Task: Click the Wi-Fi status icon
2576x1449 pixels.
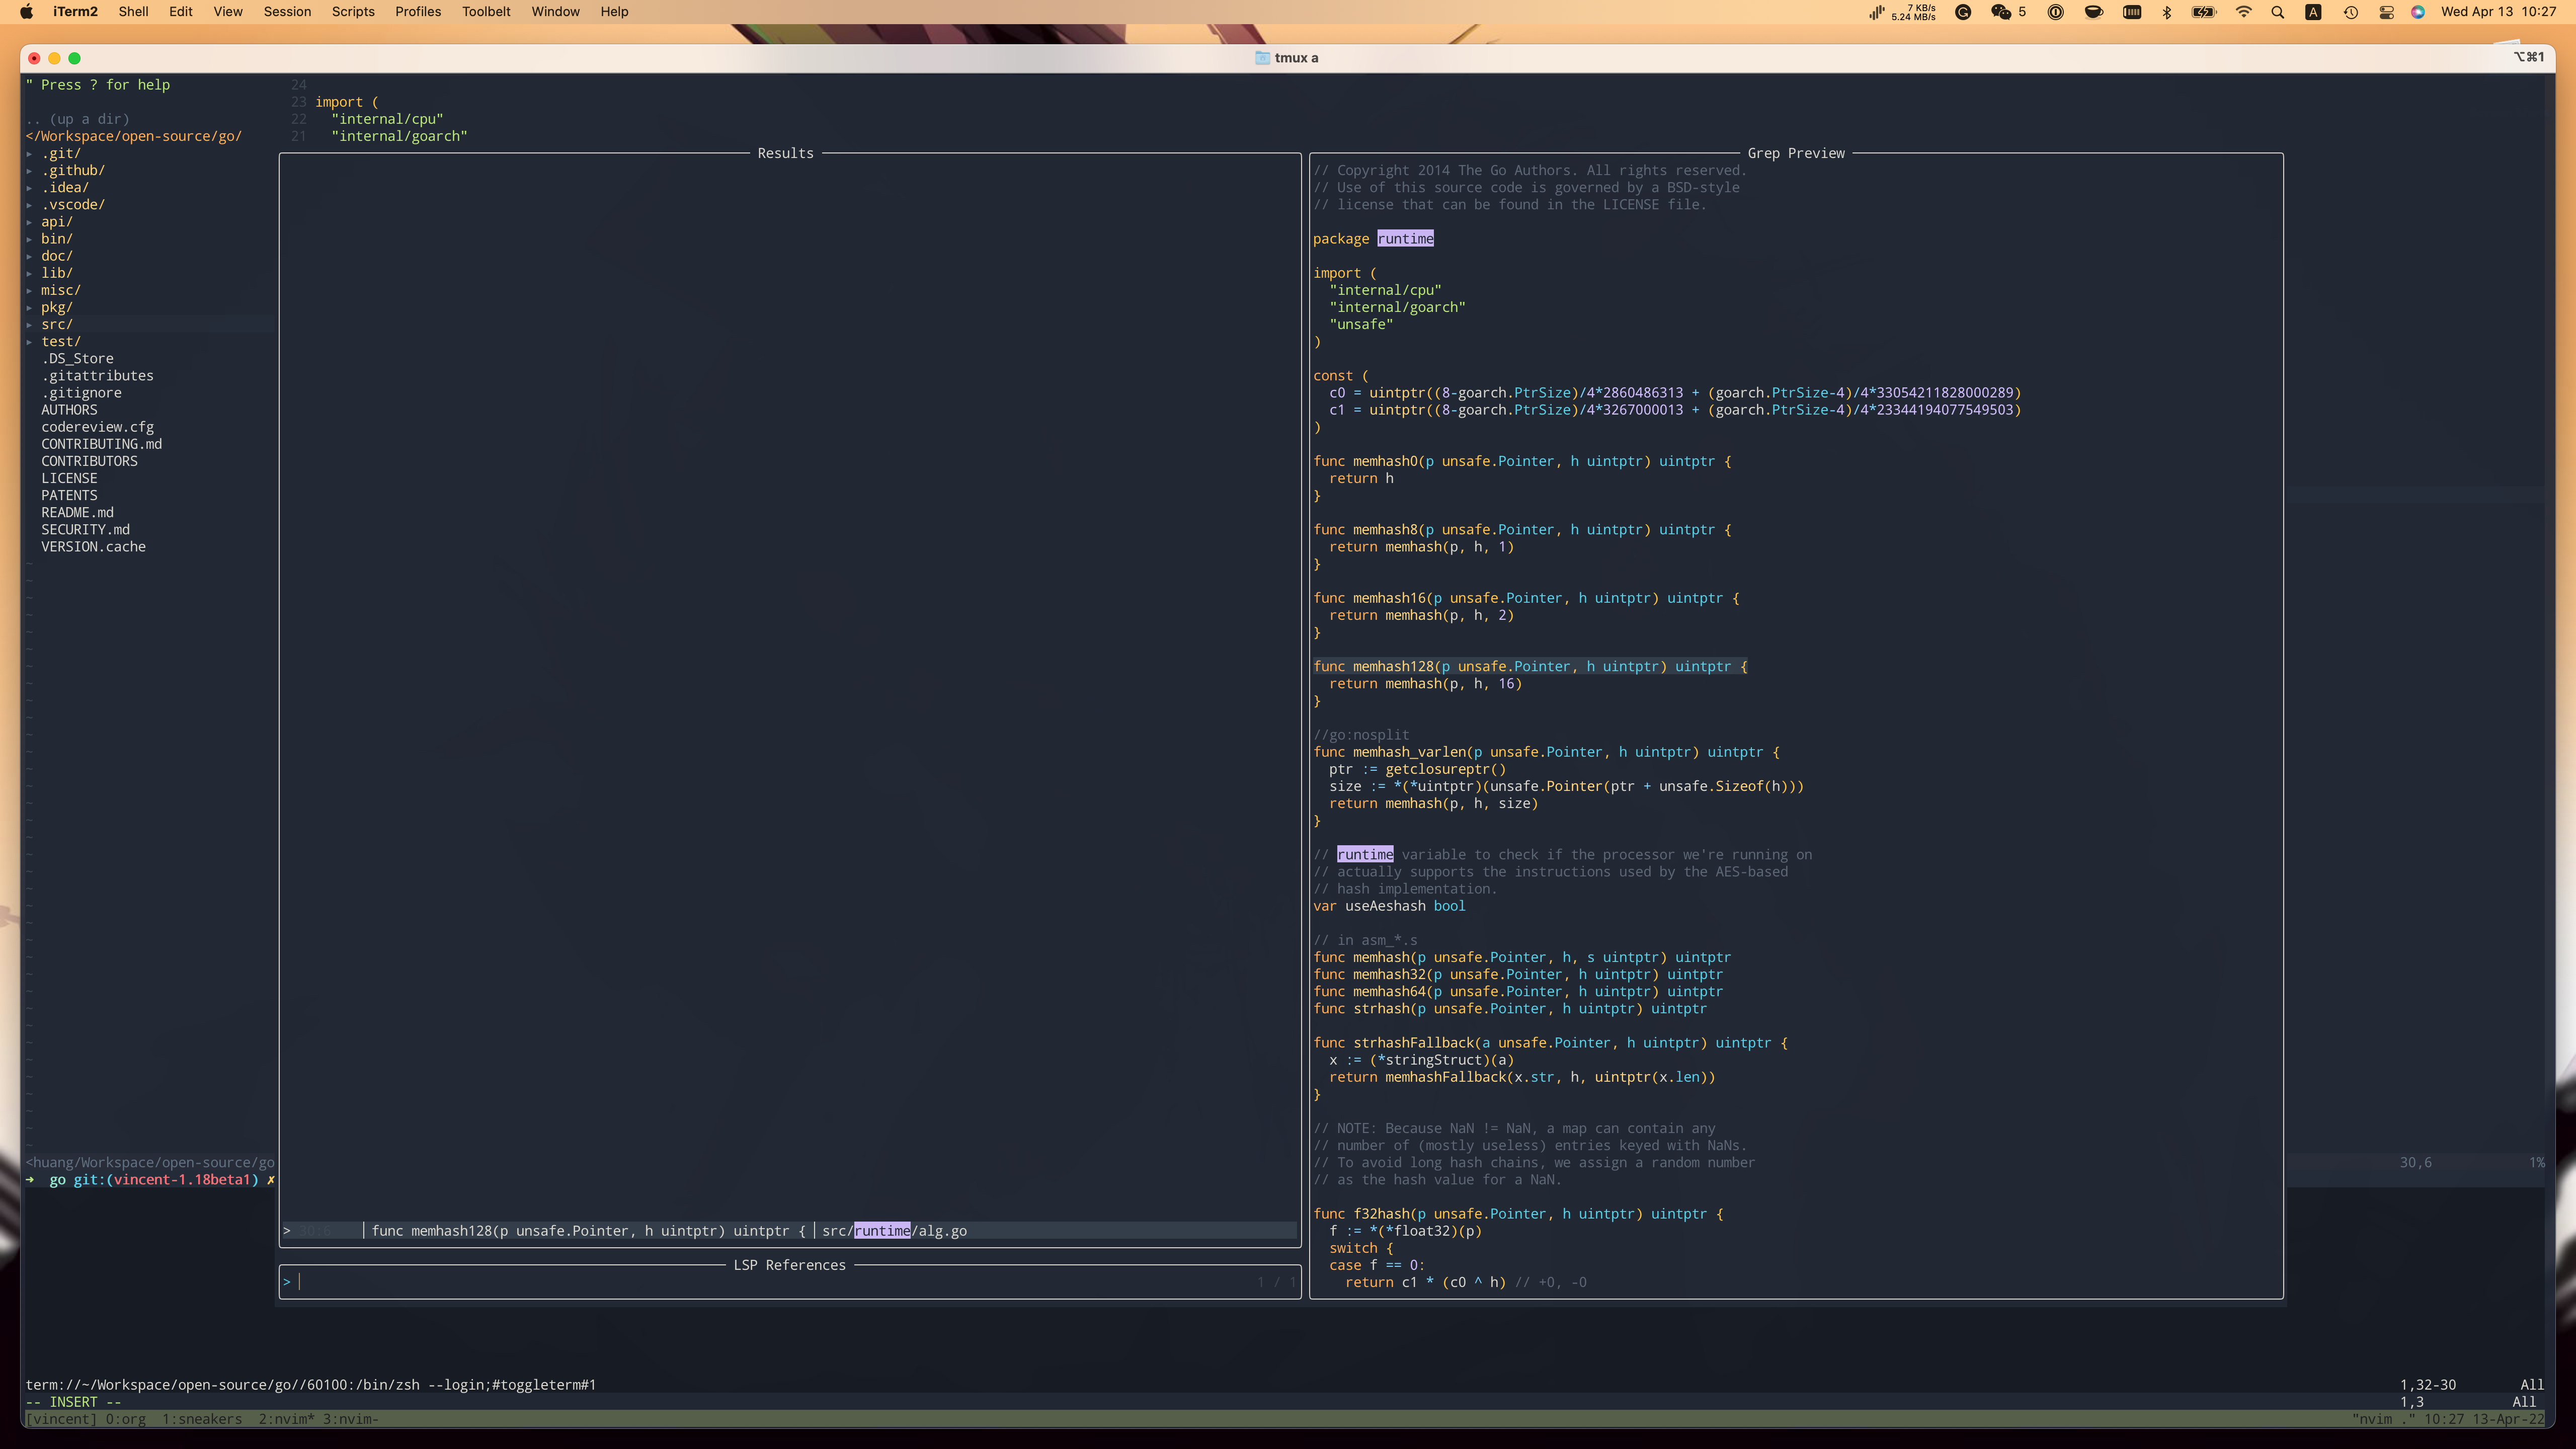Action: coord(2243,12)
